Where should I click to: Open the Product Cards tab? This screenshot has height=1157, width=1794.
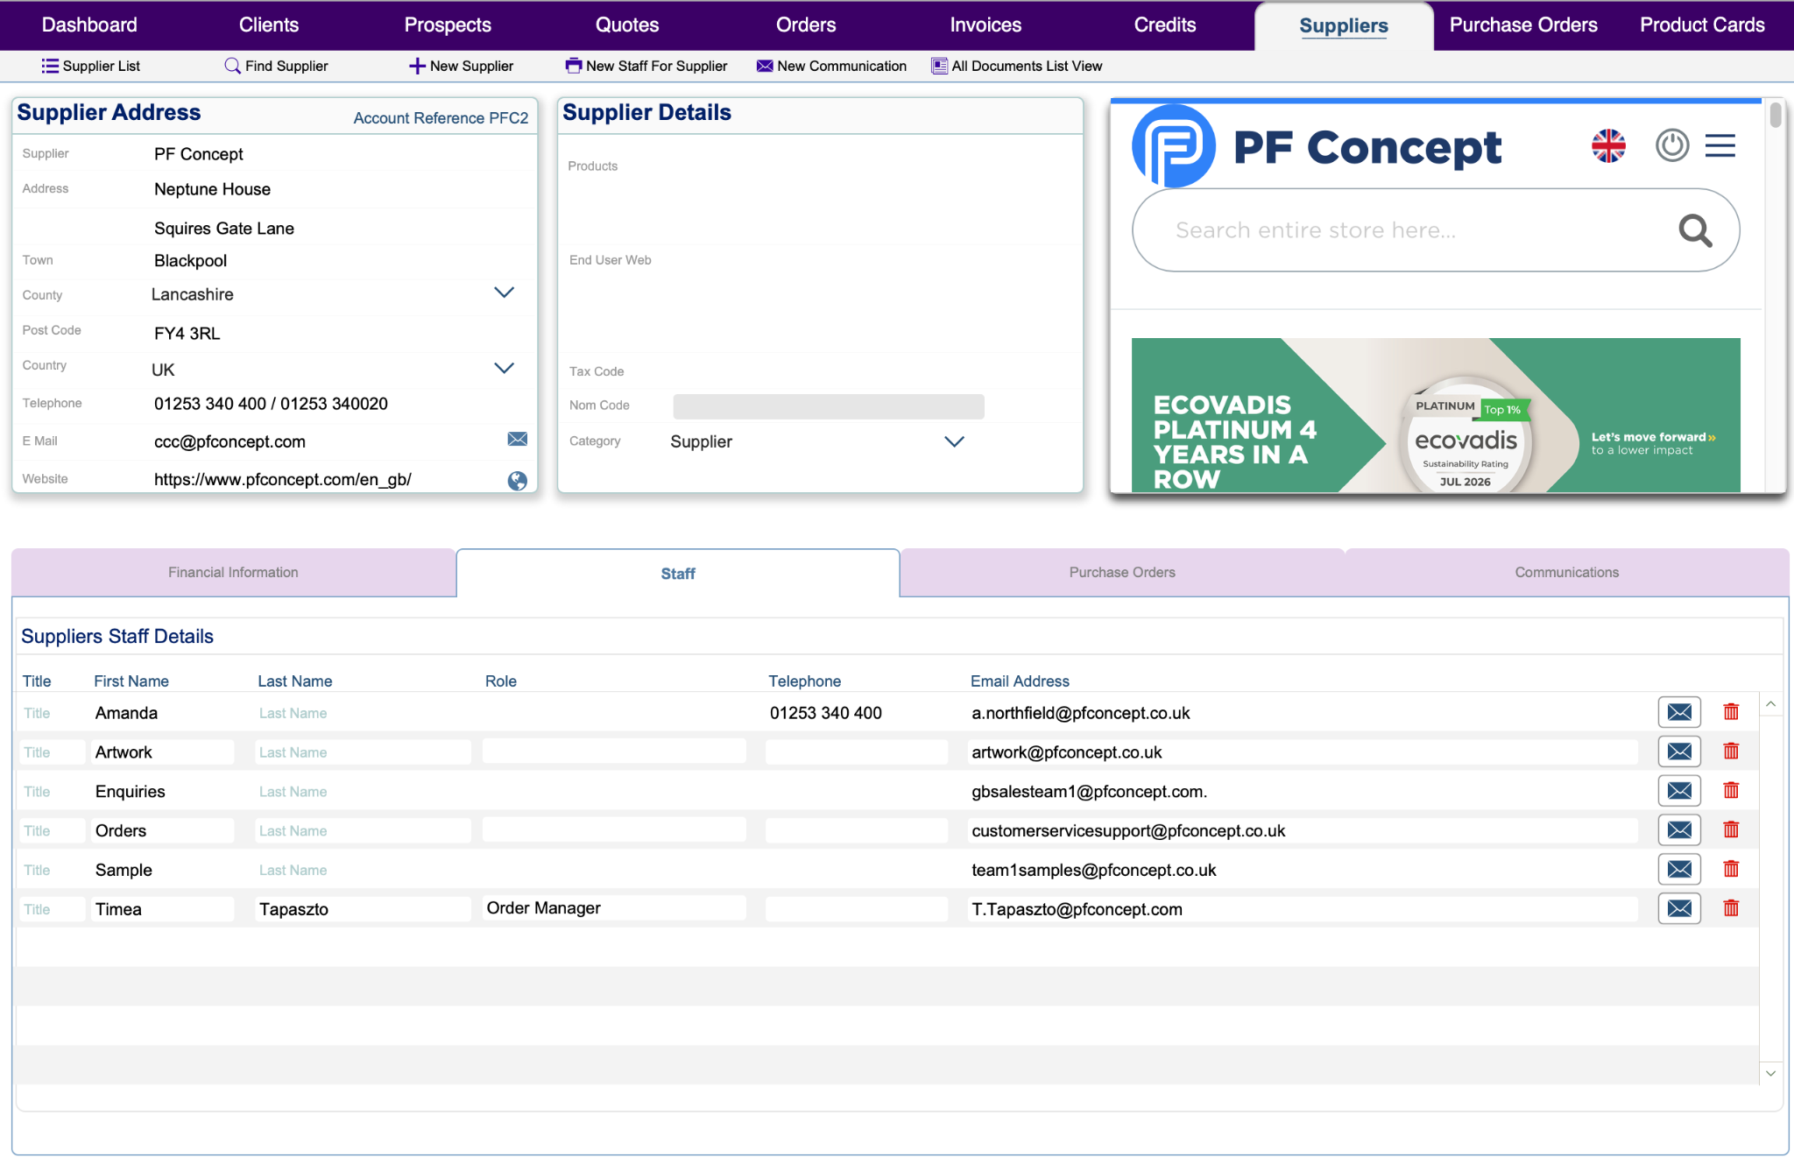click(1702, 25)
